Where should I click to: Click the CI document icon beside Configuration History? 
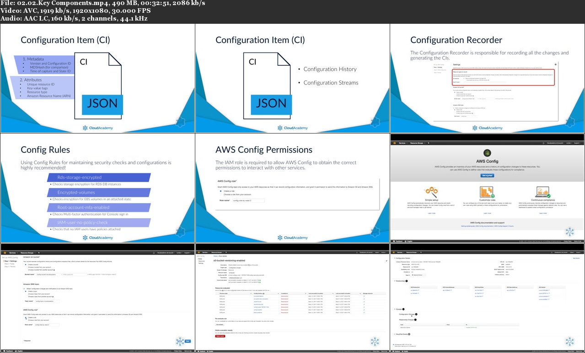pos(267,85)
